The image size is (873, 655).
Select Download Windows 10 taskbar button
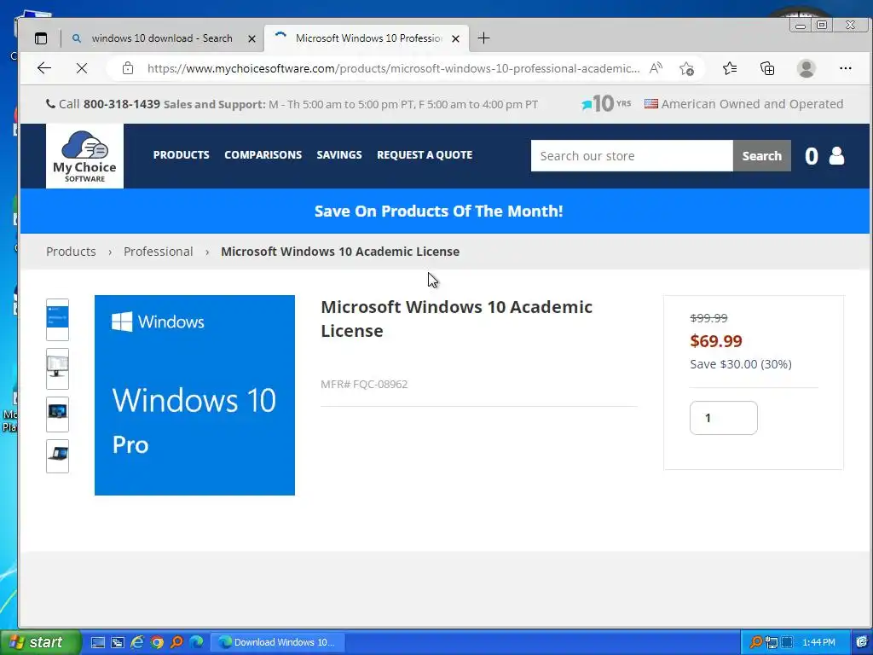pyautogui.click(x=278, y=642)
